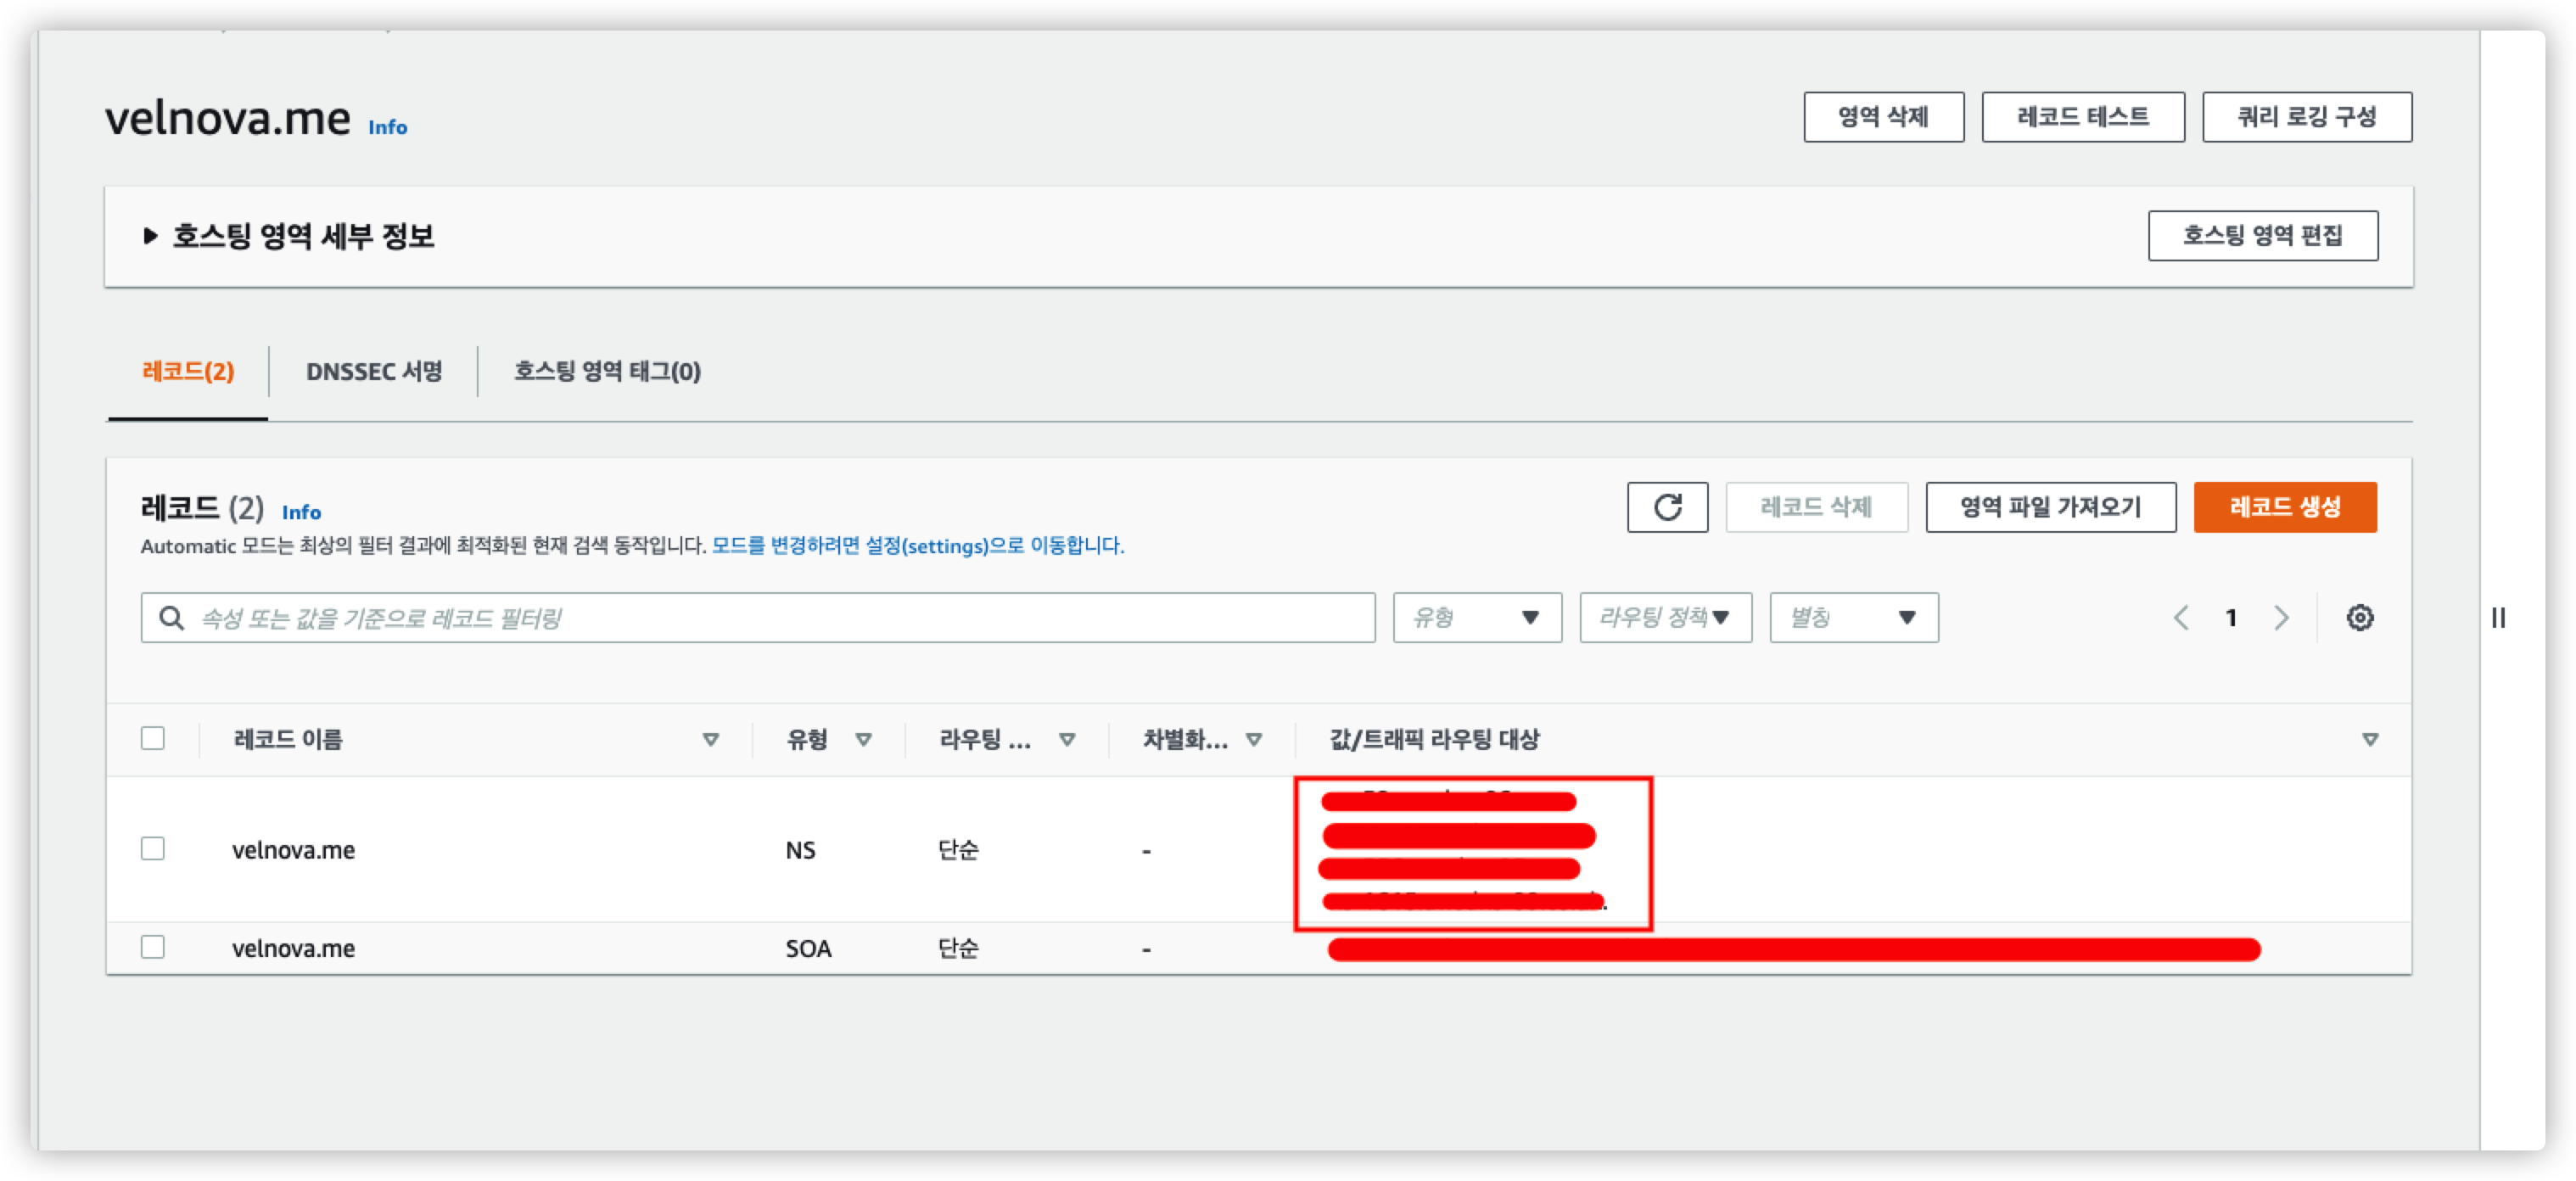Click the refresh records icon button

1667,507
